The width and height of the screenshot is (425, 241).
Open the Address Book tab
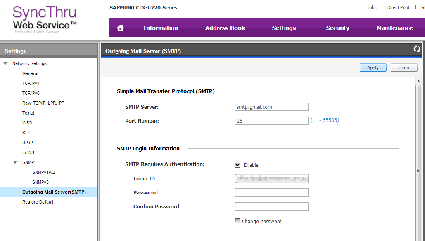click(225, 28)
